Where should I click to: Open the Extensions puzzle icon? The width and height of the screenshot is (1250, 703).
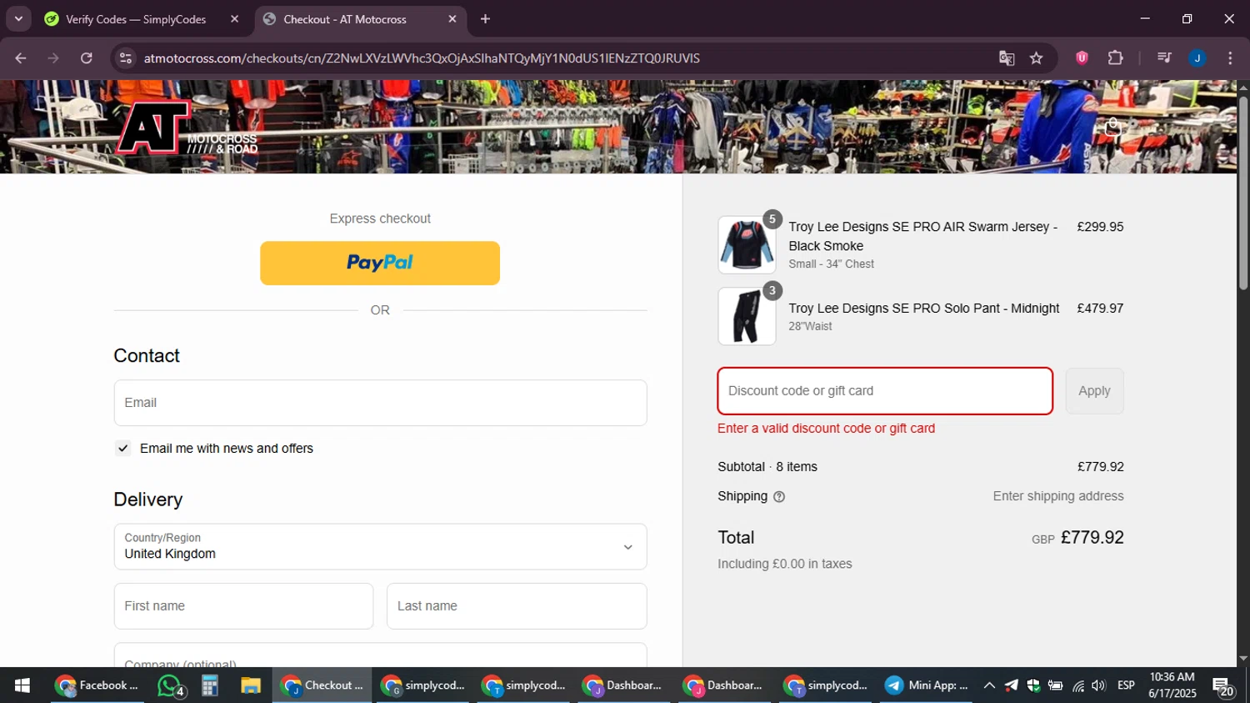(1115, 58)
